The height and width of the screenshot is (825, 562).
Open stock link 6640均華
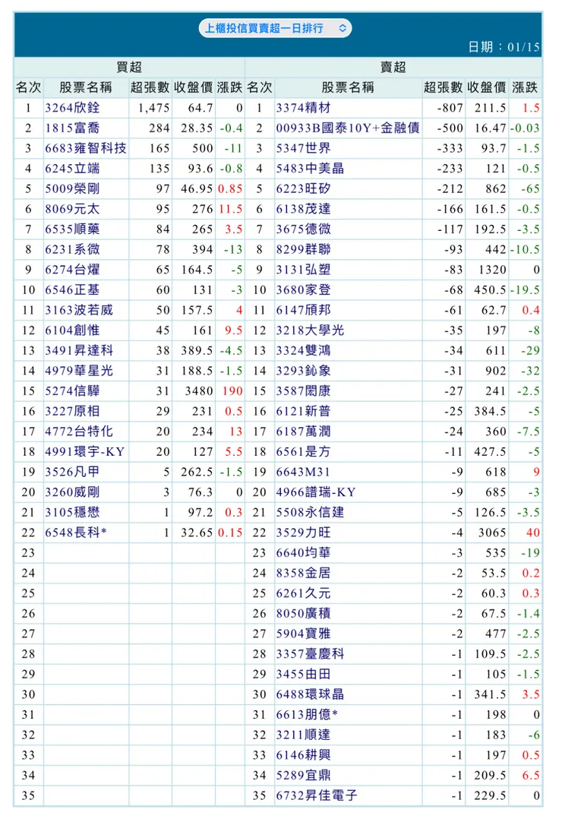(304, 553)
